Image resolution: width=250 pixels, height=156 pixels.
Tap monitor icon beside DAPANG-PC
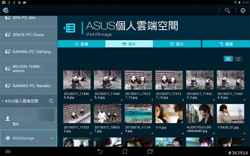coord(7,51)
